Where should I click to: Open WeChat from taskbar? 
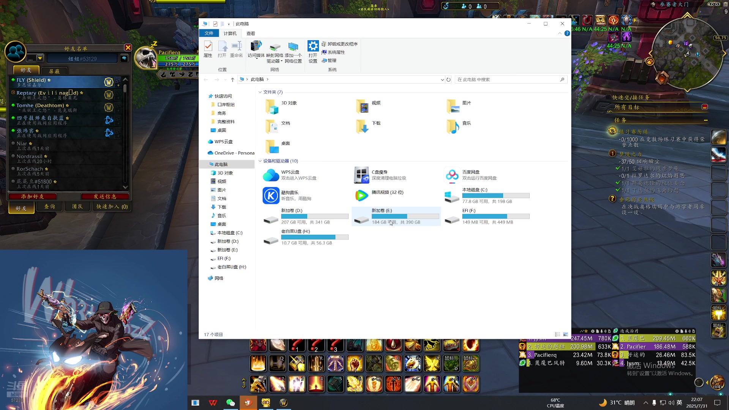click(230, 403)
